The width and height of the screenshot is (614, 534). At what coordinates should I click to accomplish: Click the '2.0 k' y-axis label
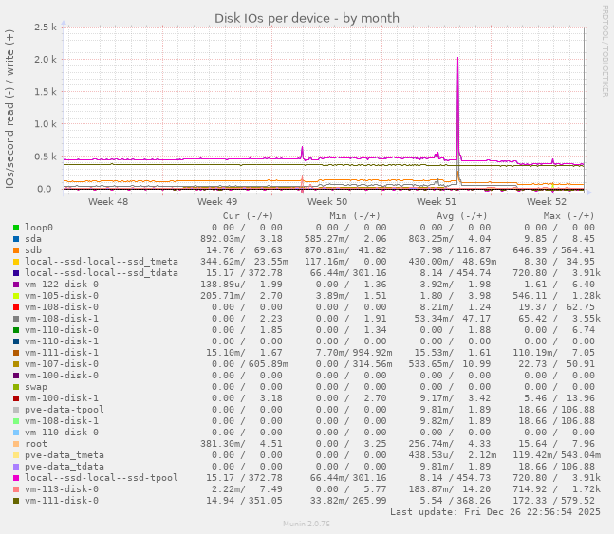[x=46, y=60]
